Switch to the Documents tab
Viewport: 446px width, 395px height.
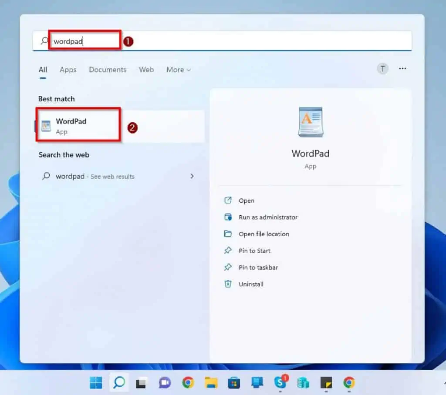[x=108, y=70]
